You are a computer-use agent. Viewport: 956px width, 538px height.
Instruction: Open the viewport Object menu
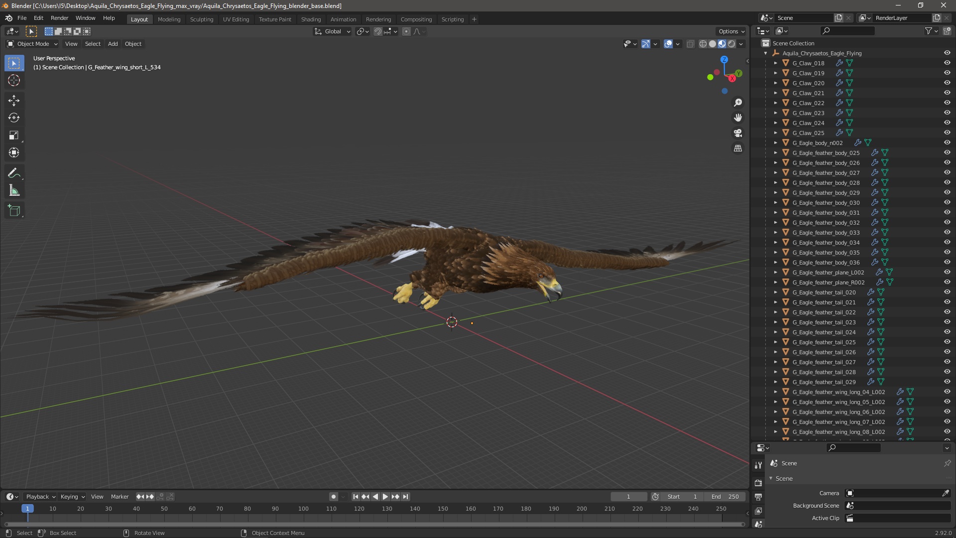click(x=133, y=44)
